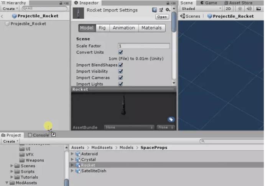
Task: Click the Inspector preset sliders icon
Action: tap(161, 10)
